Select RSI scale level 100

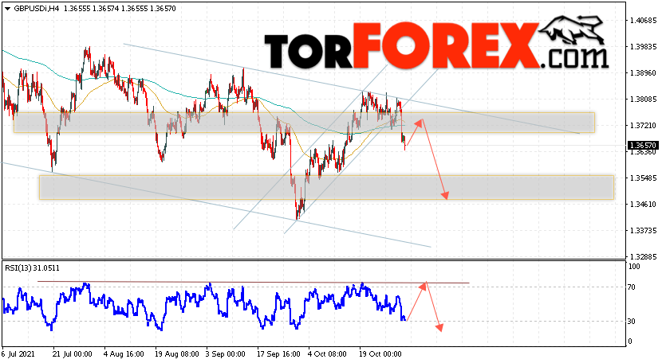tap(634, 267)
